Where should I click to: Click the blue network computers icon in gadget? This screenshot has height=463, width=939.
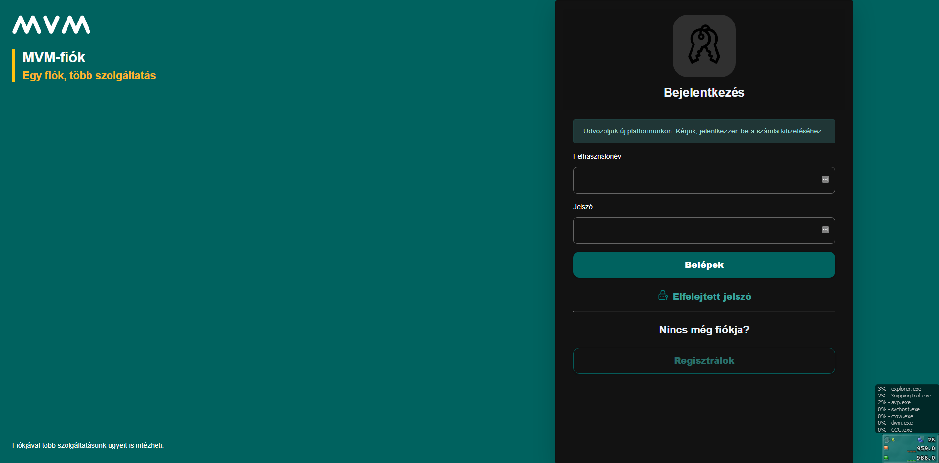click(x=921, y=440)
